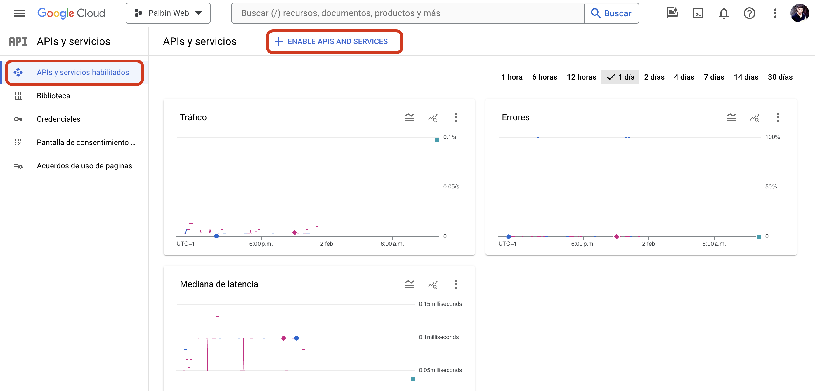
Task: Open the notifications bell
Action: pyautogui.click(x=724, y=13)
